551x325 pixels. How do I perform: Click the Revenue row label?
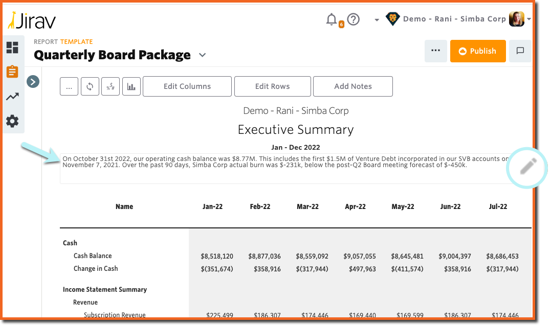pos(85,302)
